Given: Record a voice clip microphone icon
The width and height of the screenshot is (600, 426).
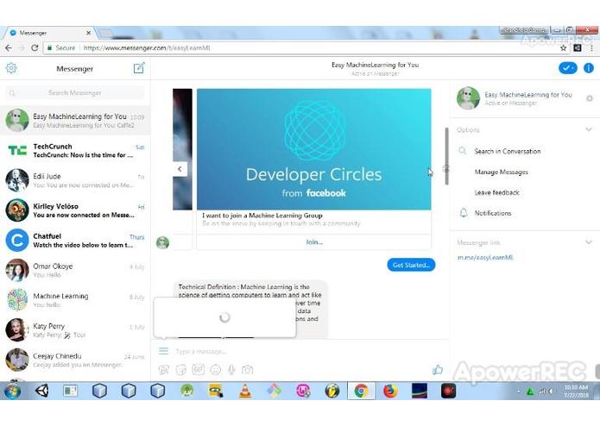Looking at the screenshot, I should coord(231,370).
